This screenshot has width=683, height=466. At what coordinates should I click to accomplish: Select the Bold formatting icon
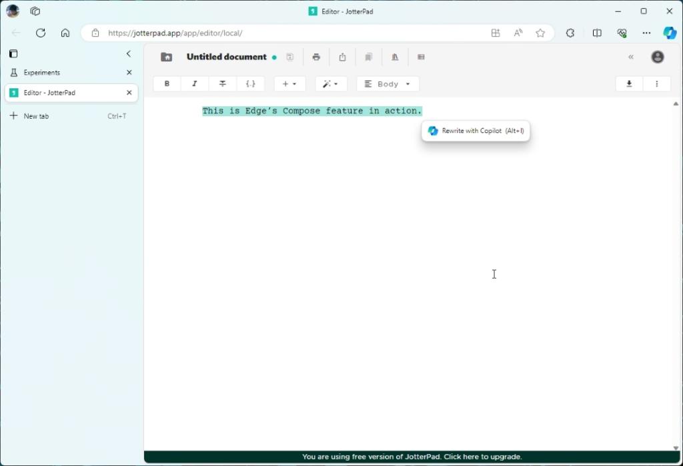click(x=167, y=83)
